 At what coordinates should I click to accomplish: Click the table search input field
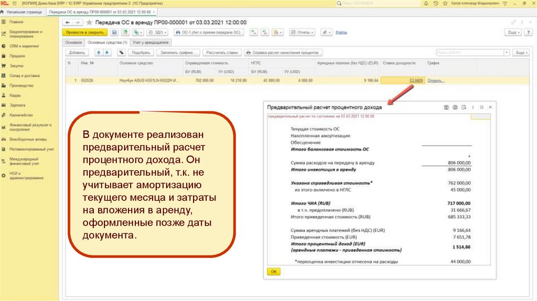[x=469, y=52]
